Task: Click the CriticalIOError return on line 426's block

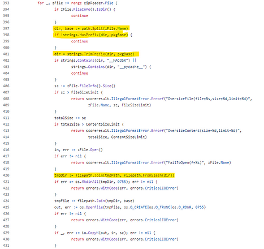Action: point(124,220)
